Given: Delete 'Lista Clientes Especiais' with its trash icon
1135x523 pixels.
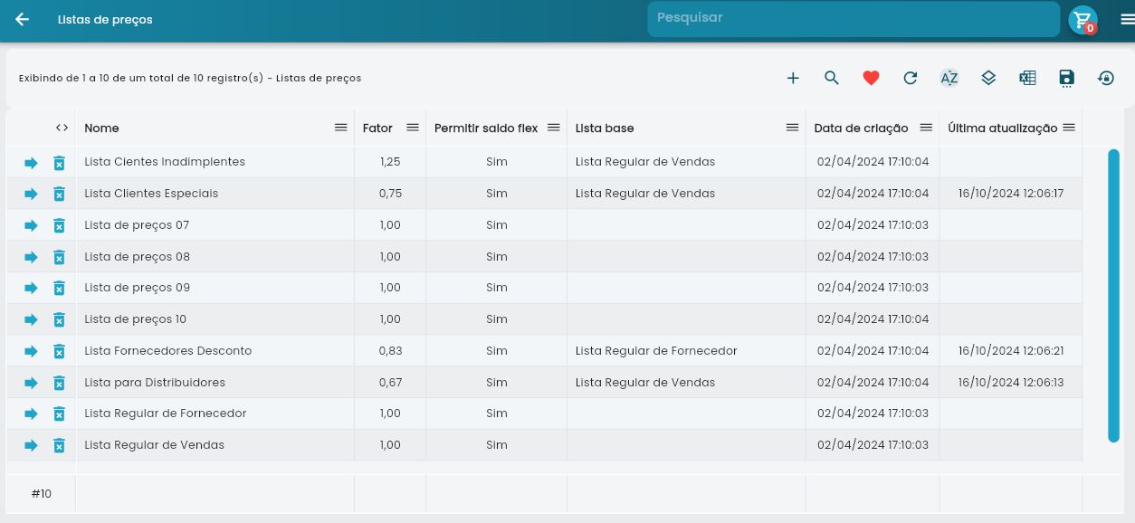Looking at the screenshot, I should (59, 193).
